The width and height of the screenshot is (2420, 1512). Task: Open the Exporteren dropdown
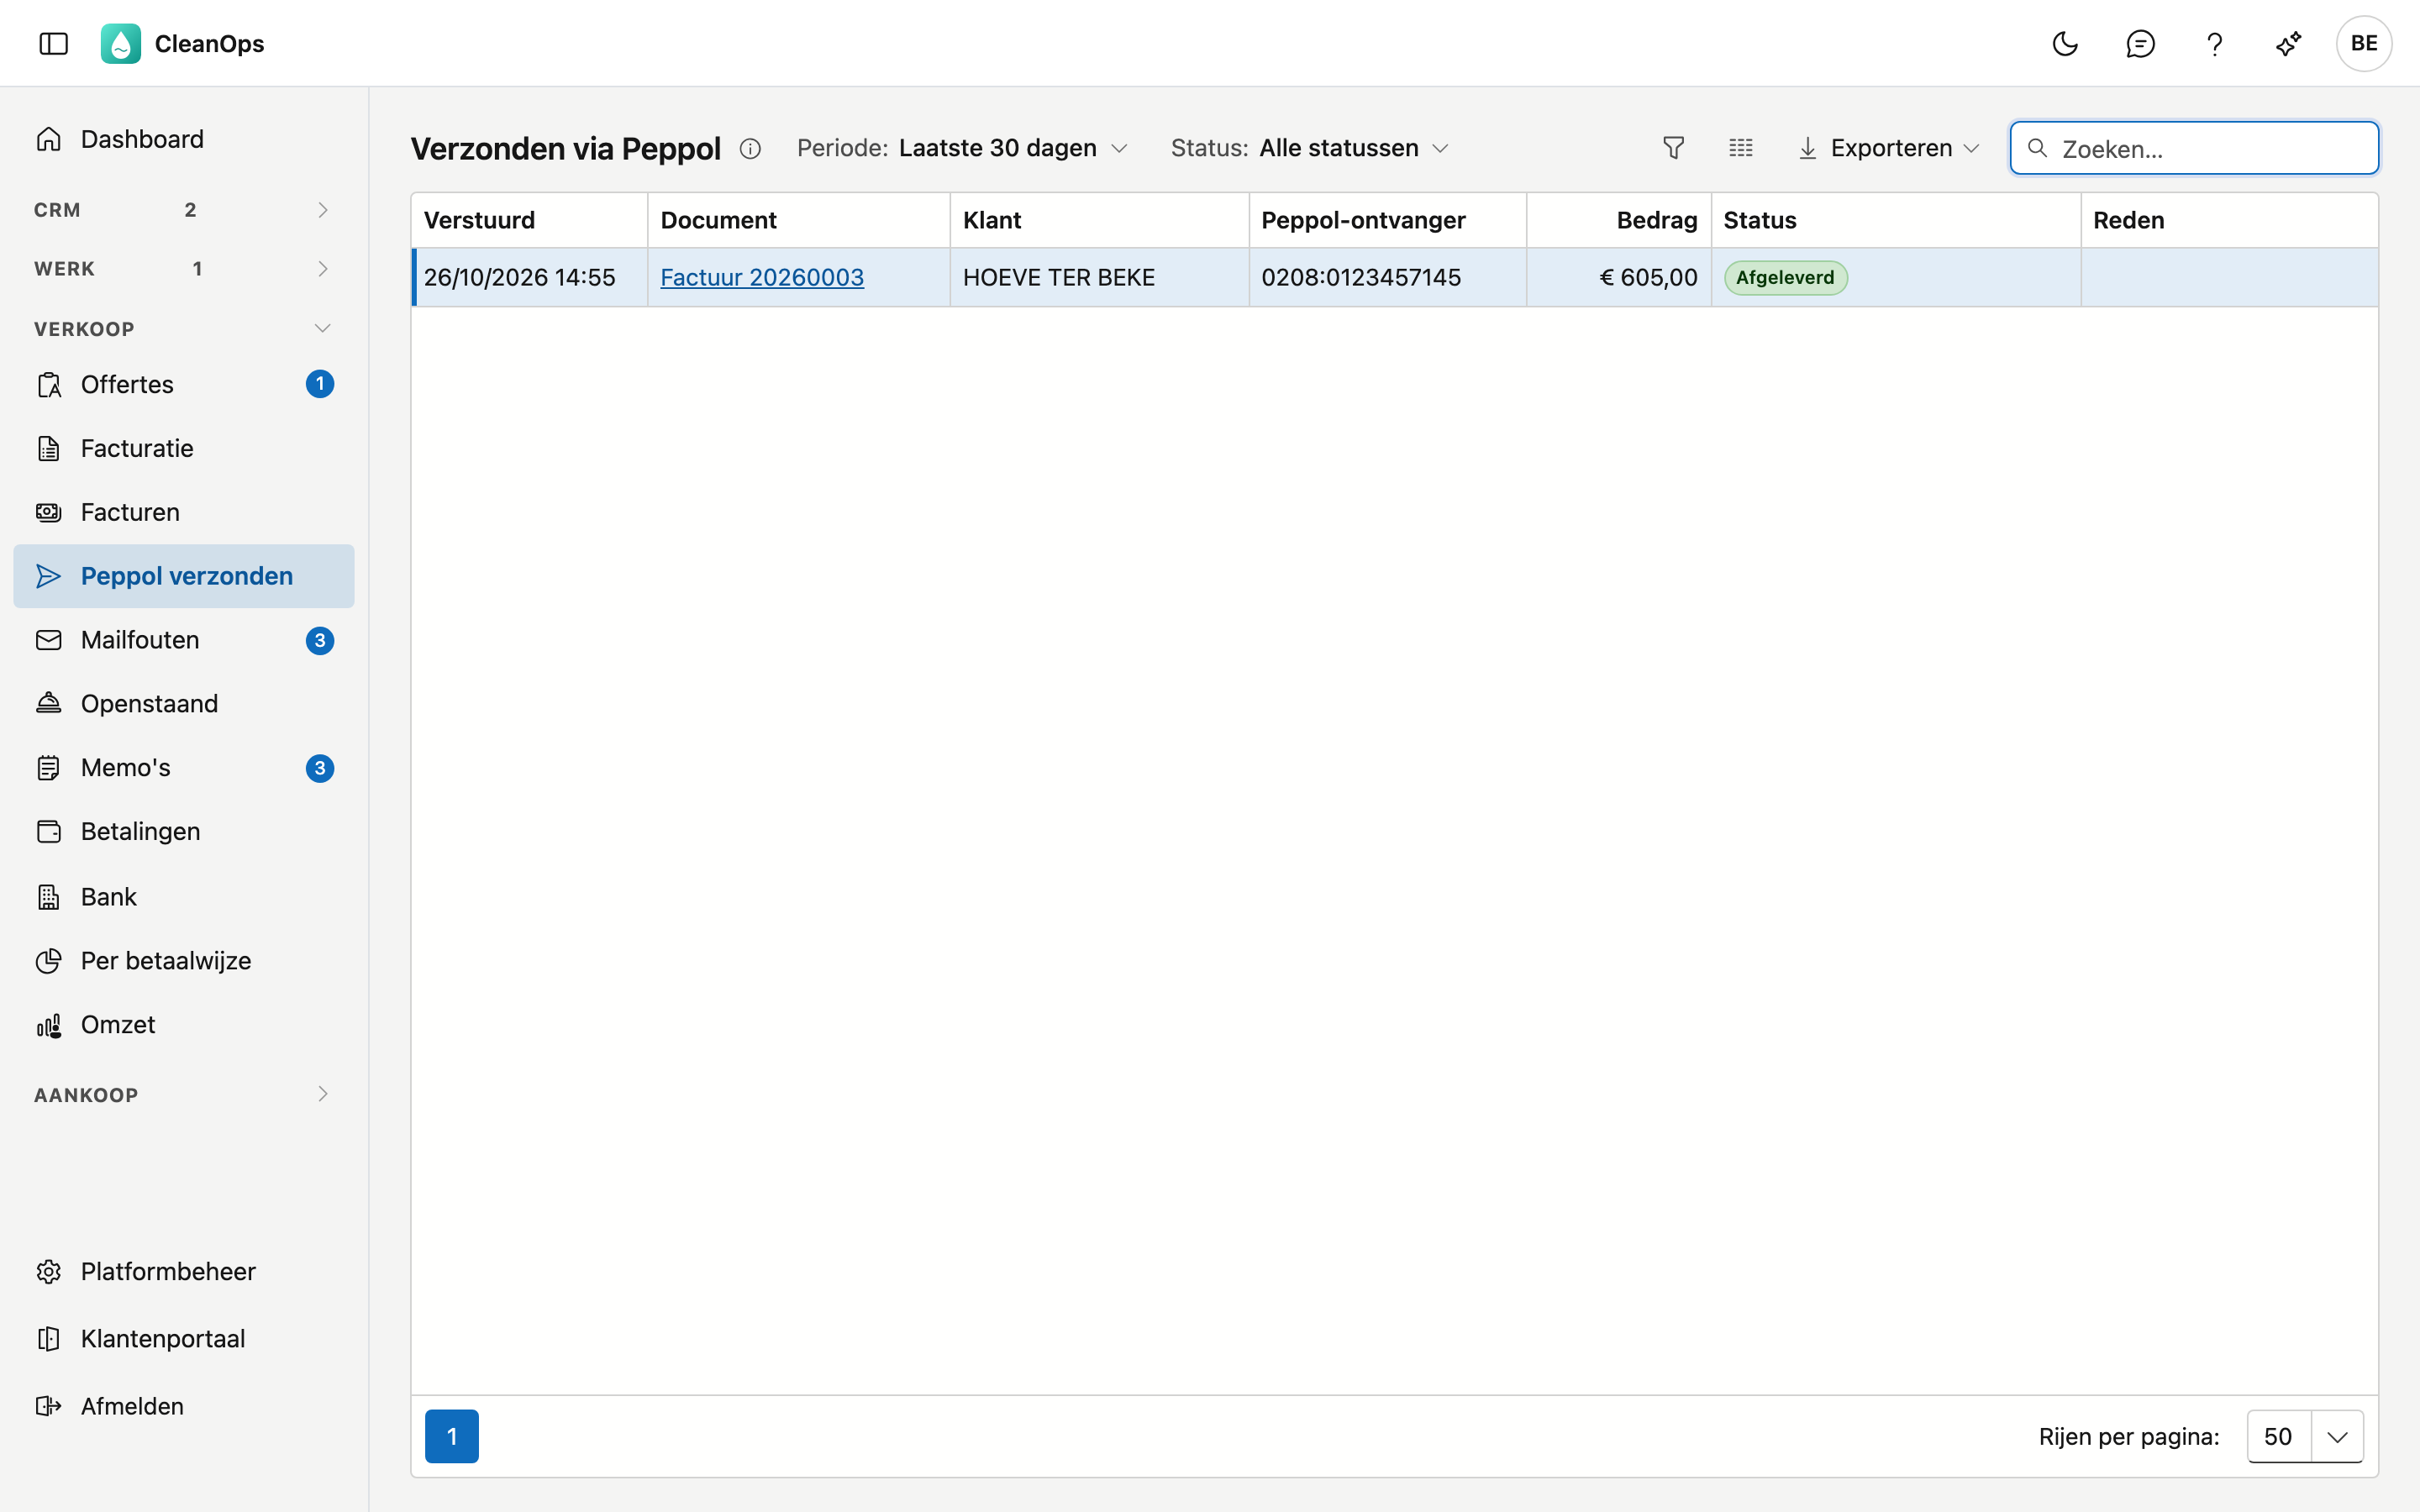[x=1889, y=148]
